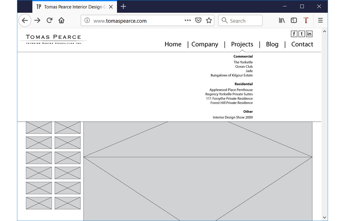Image resolution: width=345 pixels, height=221 pixels.
Task: Visit Facebook via the f icon
Action: pyautogui.click(x=294, y=34)
